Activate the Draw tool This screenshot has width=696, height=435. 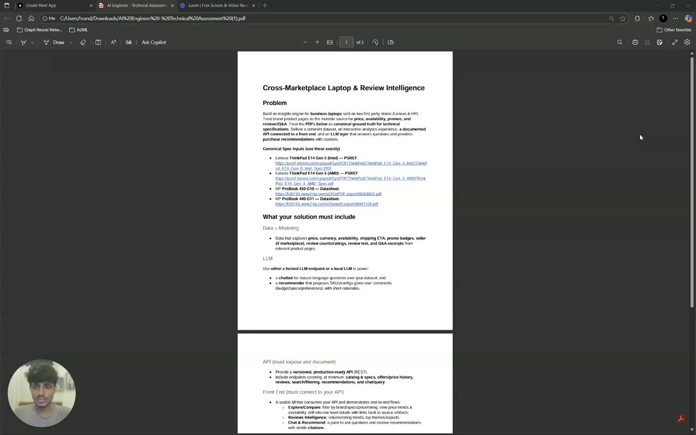click(x=54, y=42)
